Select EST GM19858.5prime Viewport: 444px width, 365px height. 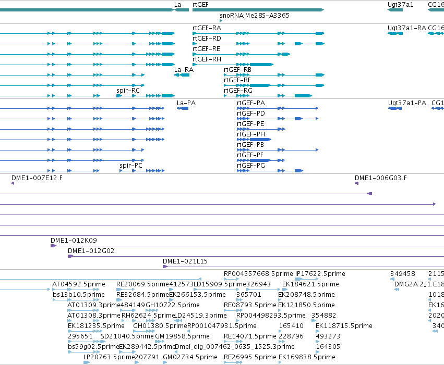183,336
